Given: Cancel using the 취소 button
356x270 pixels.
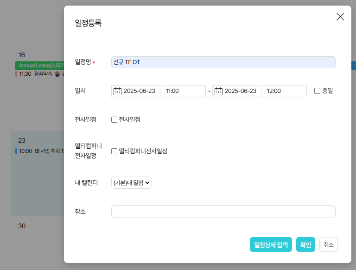Looking at the screenshot, I should pyautogui.click(x=328, y=244).
